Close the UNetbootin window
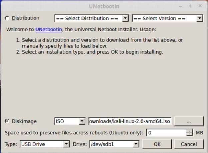 pyautogui.click(x=200, y=6)
